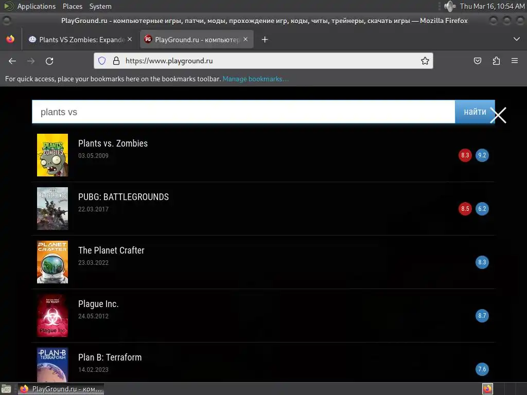The image size is (527, 395).
Task: Click Firefox icon in bottom-right panel
Action: 487,389
